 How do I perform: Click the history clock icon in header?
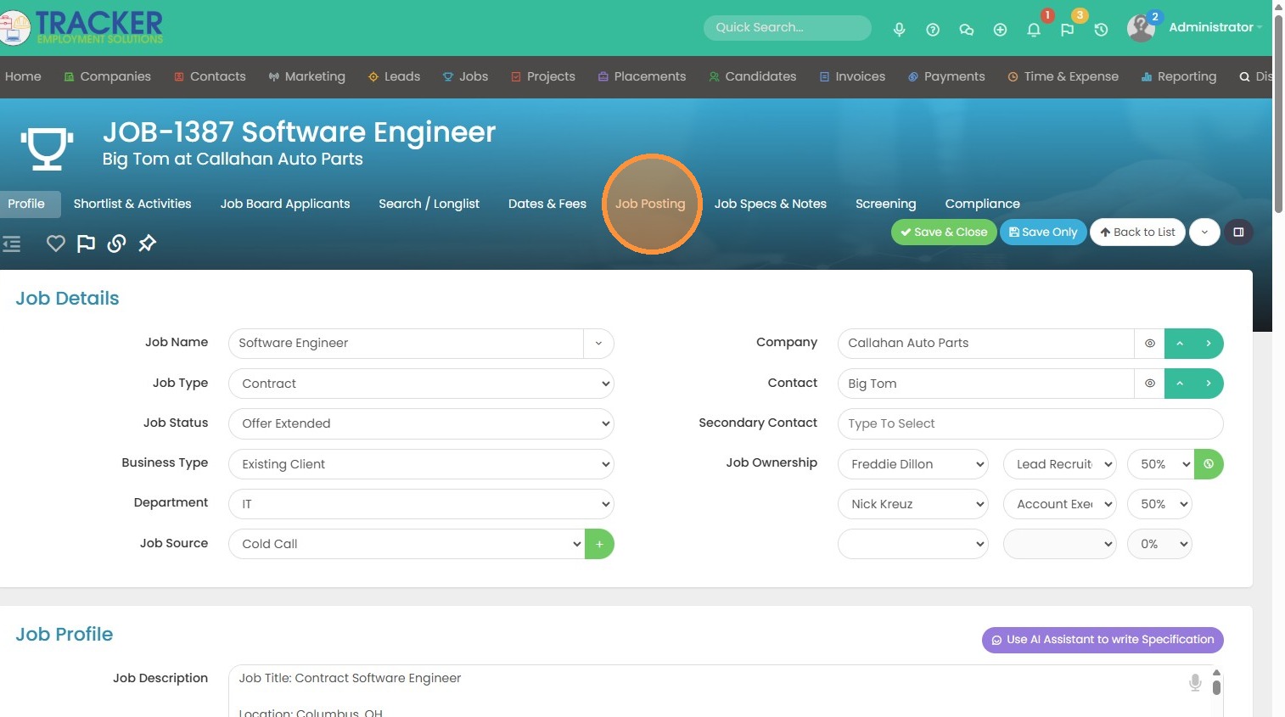(x=1101, y=30)
